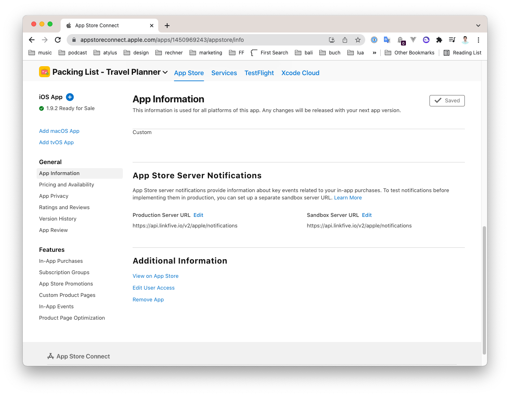Image resolution: width=510 pixels, height=396 pixels.
Task: Show more bookmarks with double chevron
Action: (375, 53)
